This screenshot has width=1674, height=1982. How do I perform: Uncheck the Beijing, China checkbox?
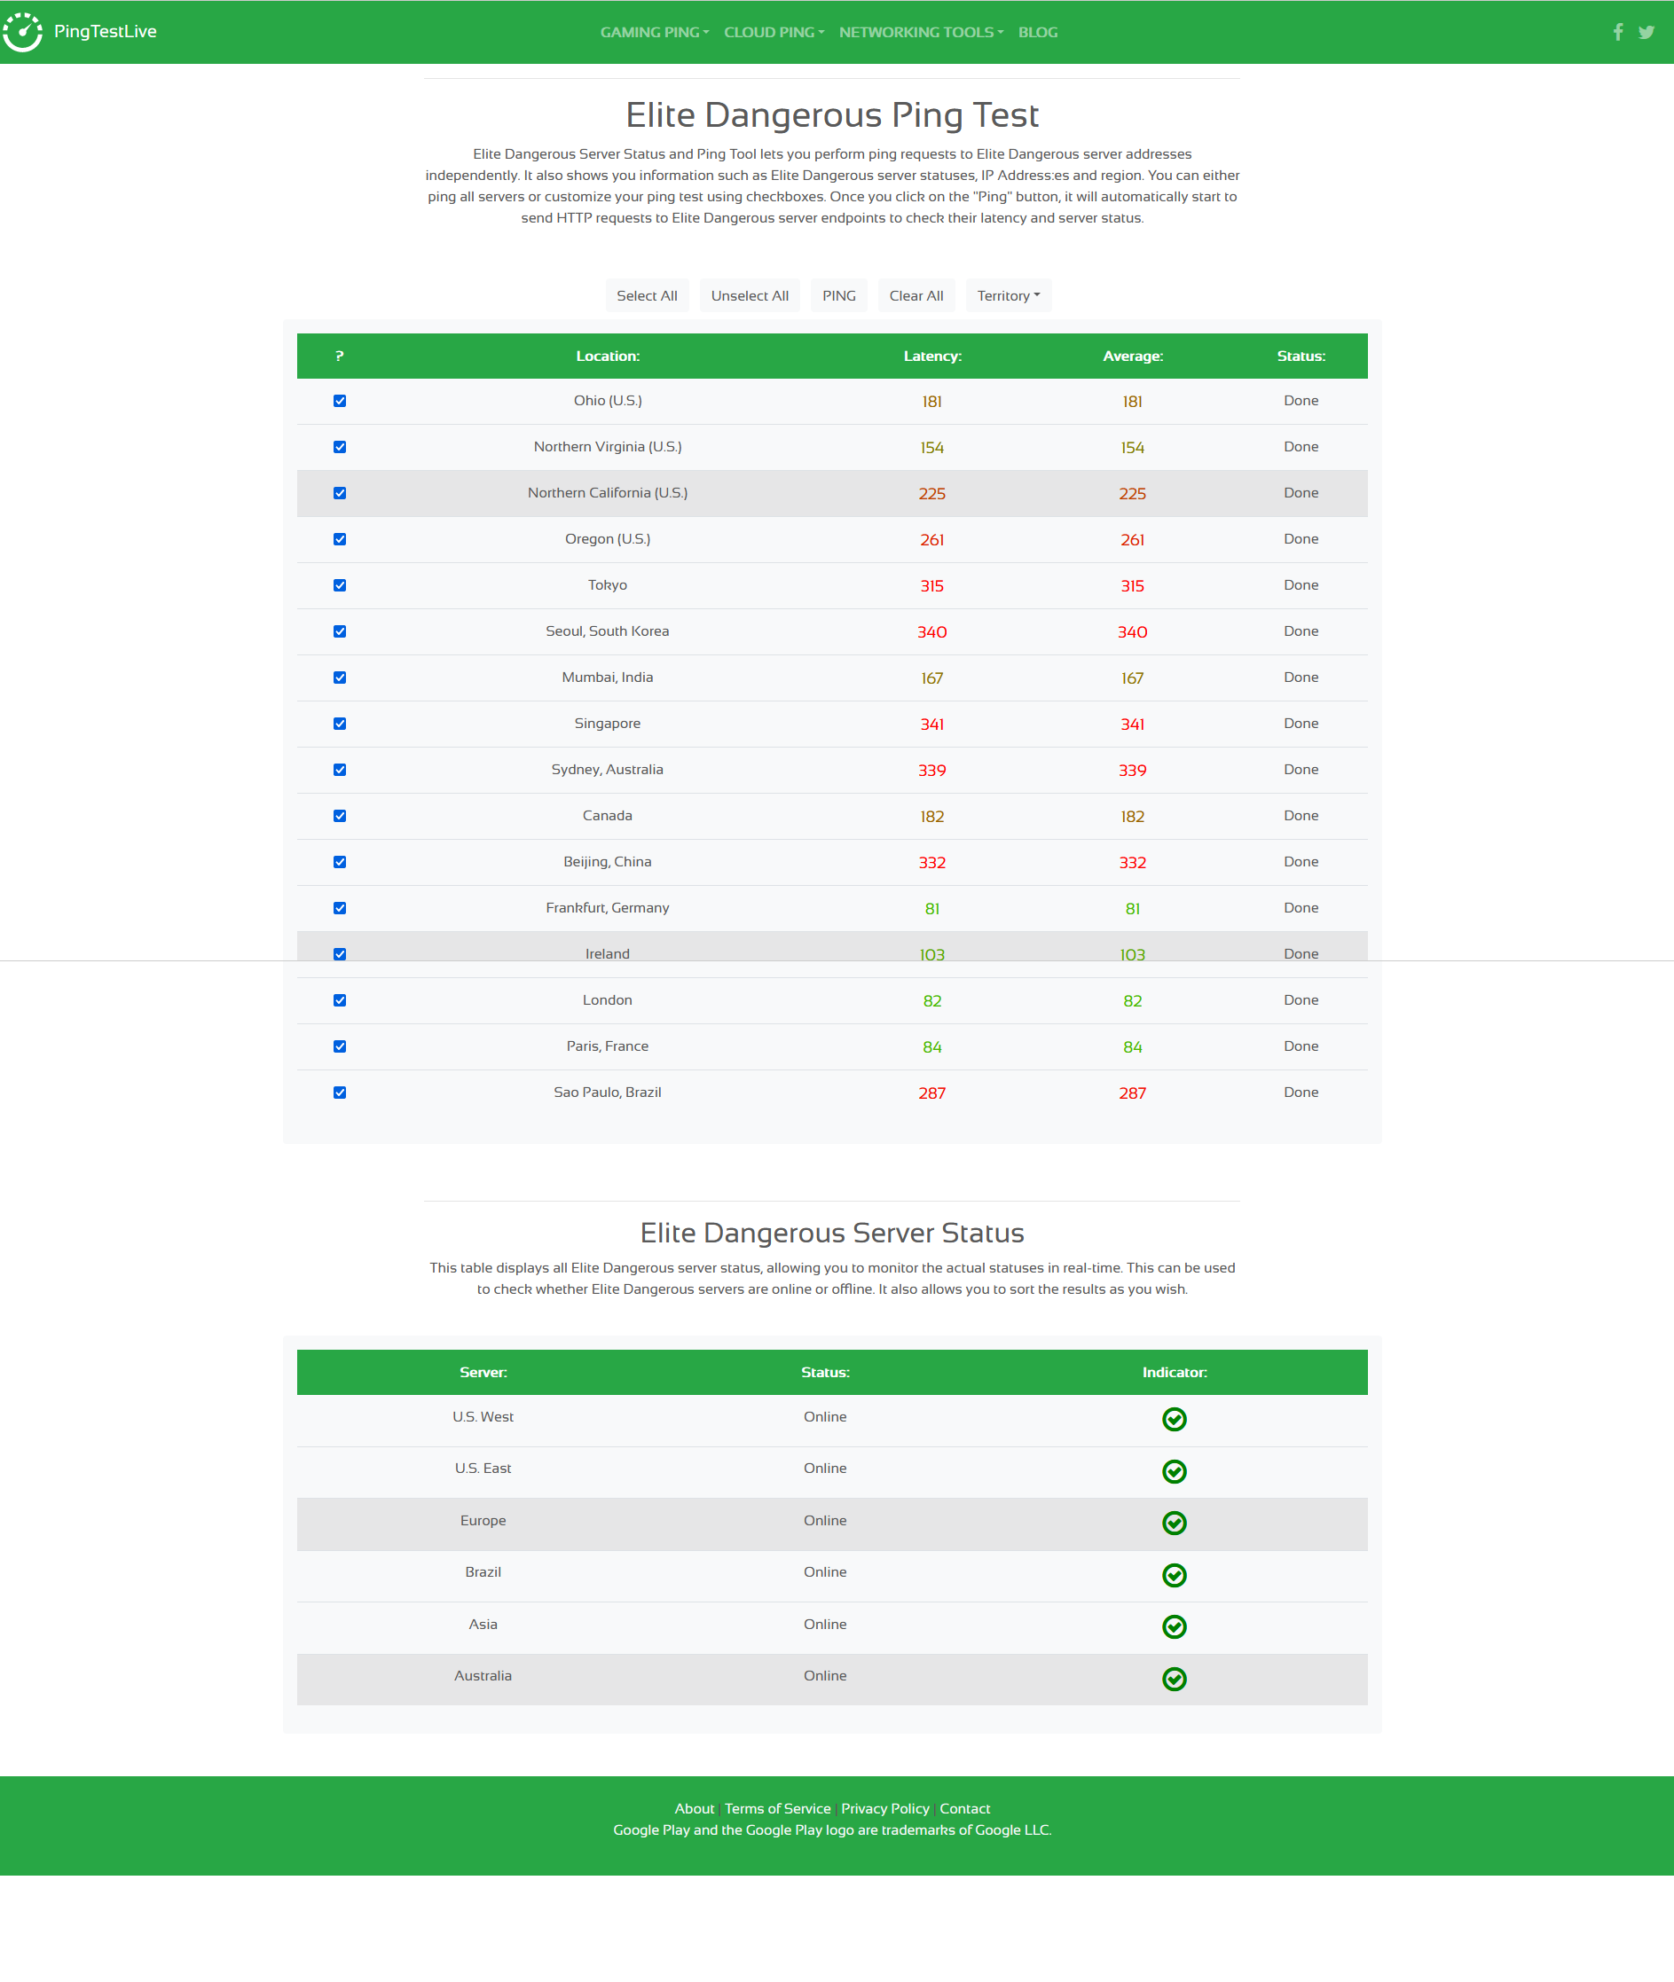coord(340,863)
